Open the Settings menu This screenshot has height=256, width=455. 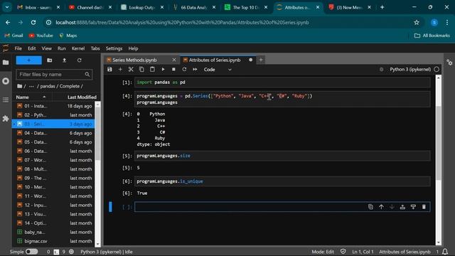114,48
